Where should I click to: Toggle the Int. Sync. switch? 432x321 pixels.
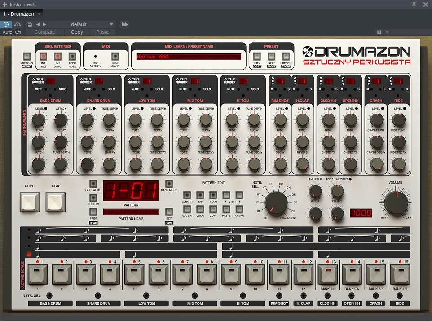pos(57,57)
